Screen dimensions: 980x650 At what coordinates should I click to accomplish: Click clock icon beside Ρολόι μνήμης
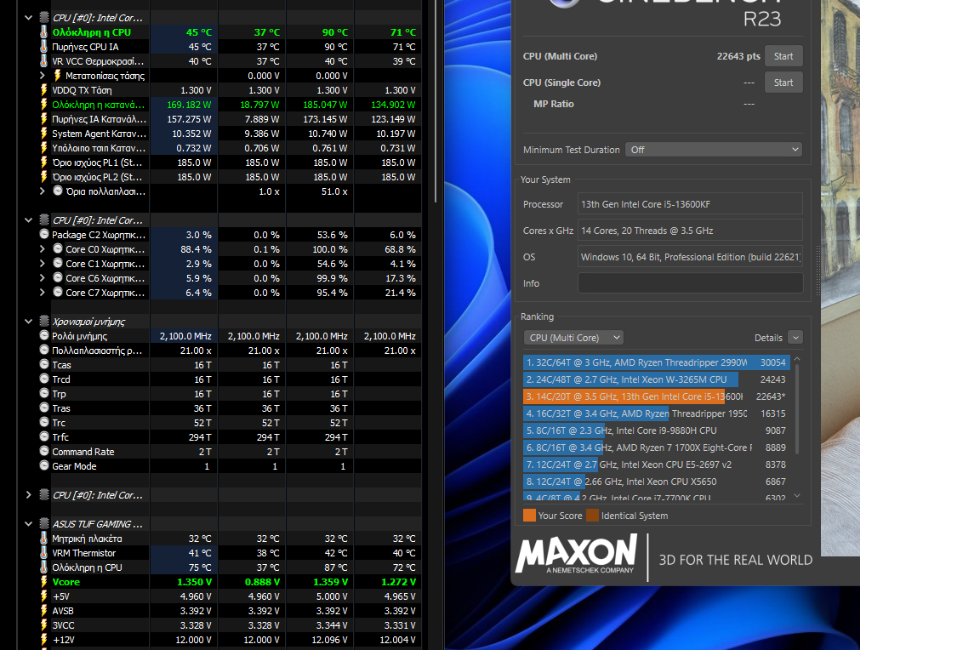(43, 335)
